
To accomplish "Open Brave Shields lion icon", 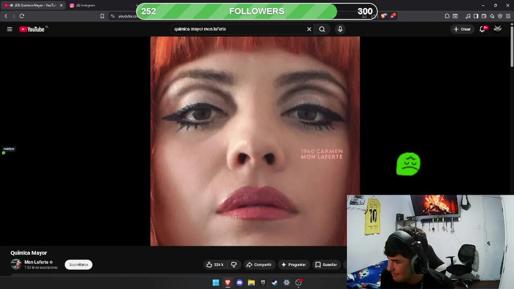I will coord(383,16).
